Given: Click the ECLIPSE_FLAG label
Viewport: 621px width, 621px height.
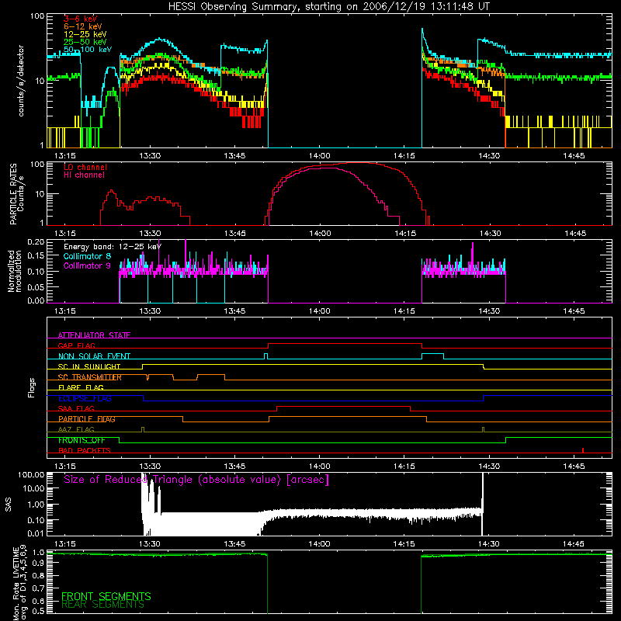Looking at the screenshot, I should pos(85,398).
